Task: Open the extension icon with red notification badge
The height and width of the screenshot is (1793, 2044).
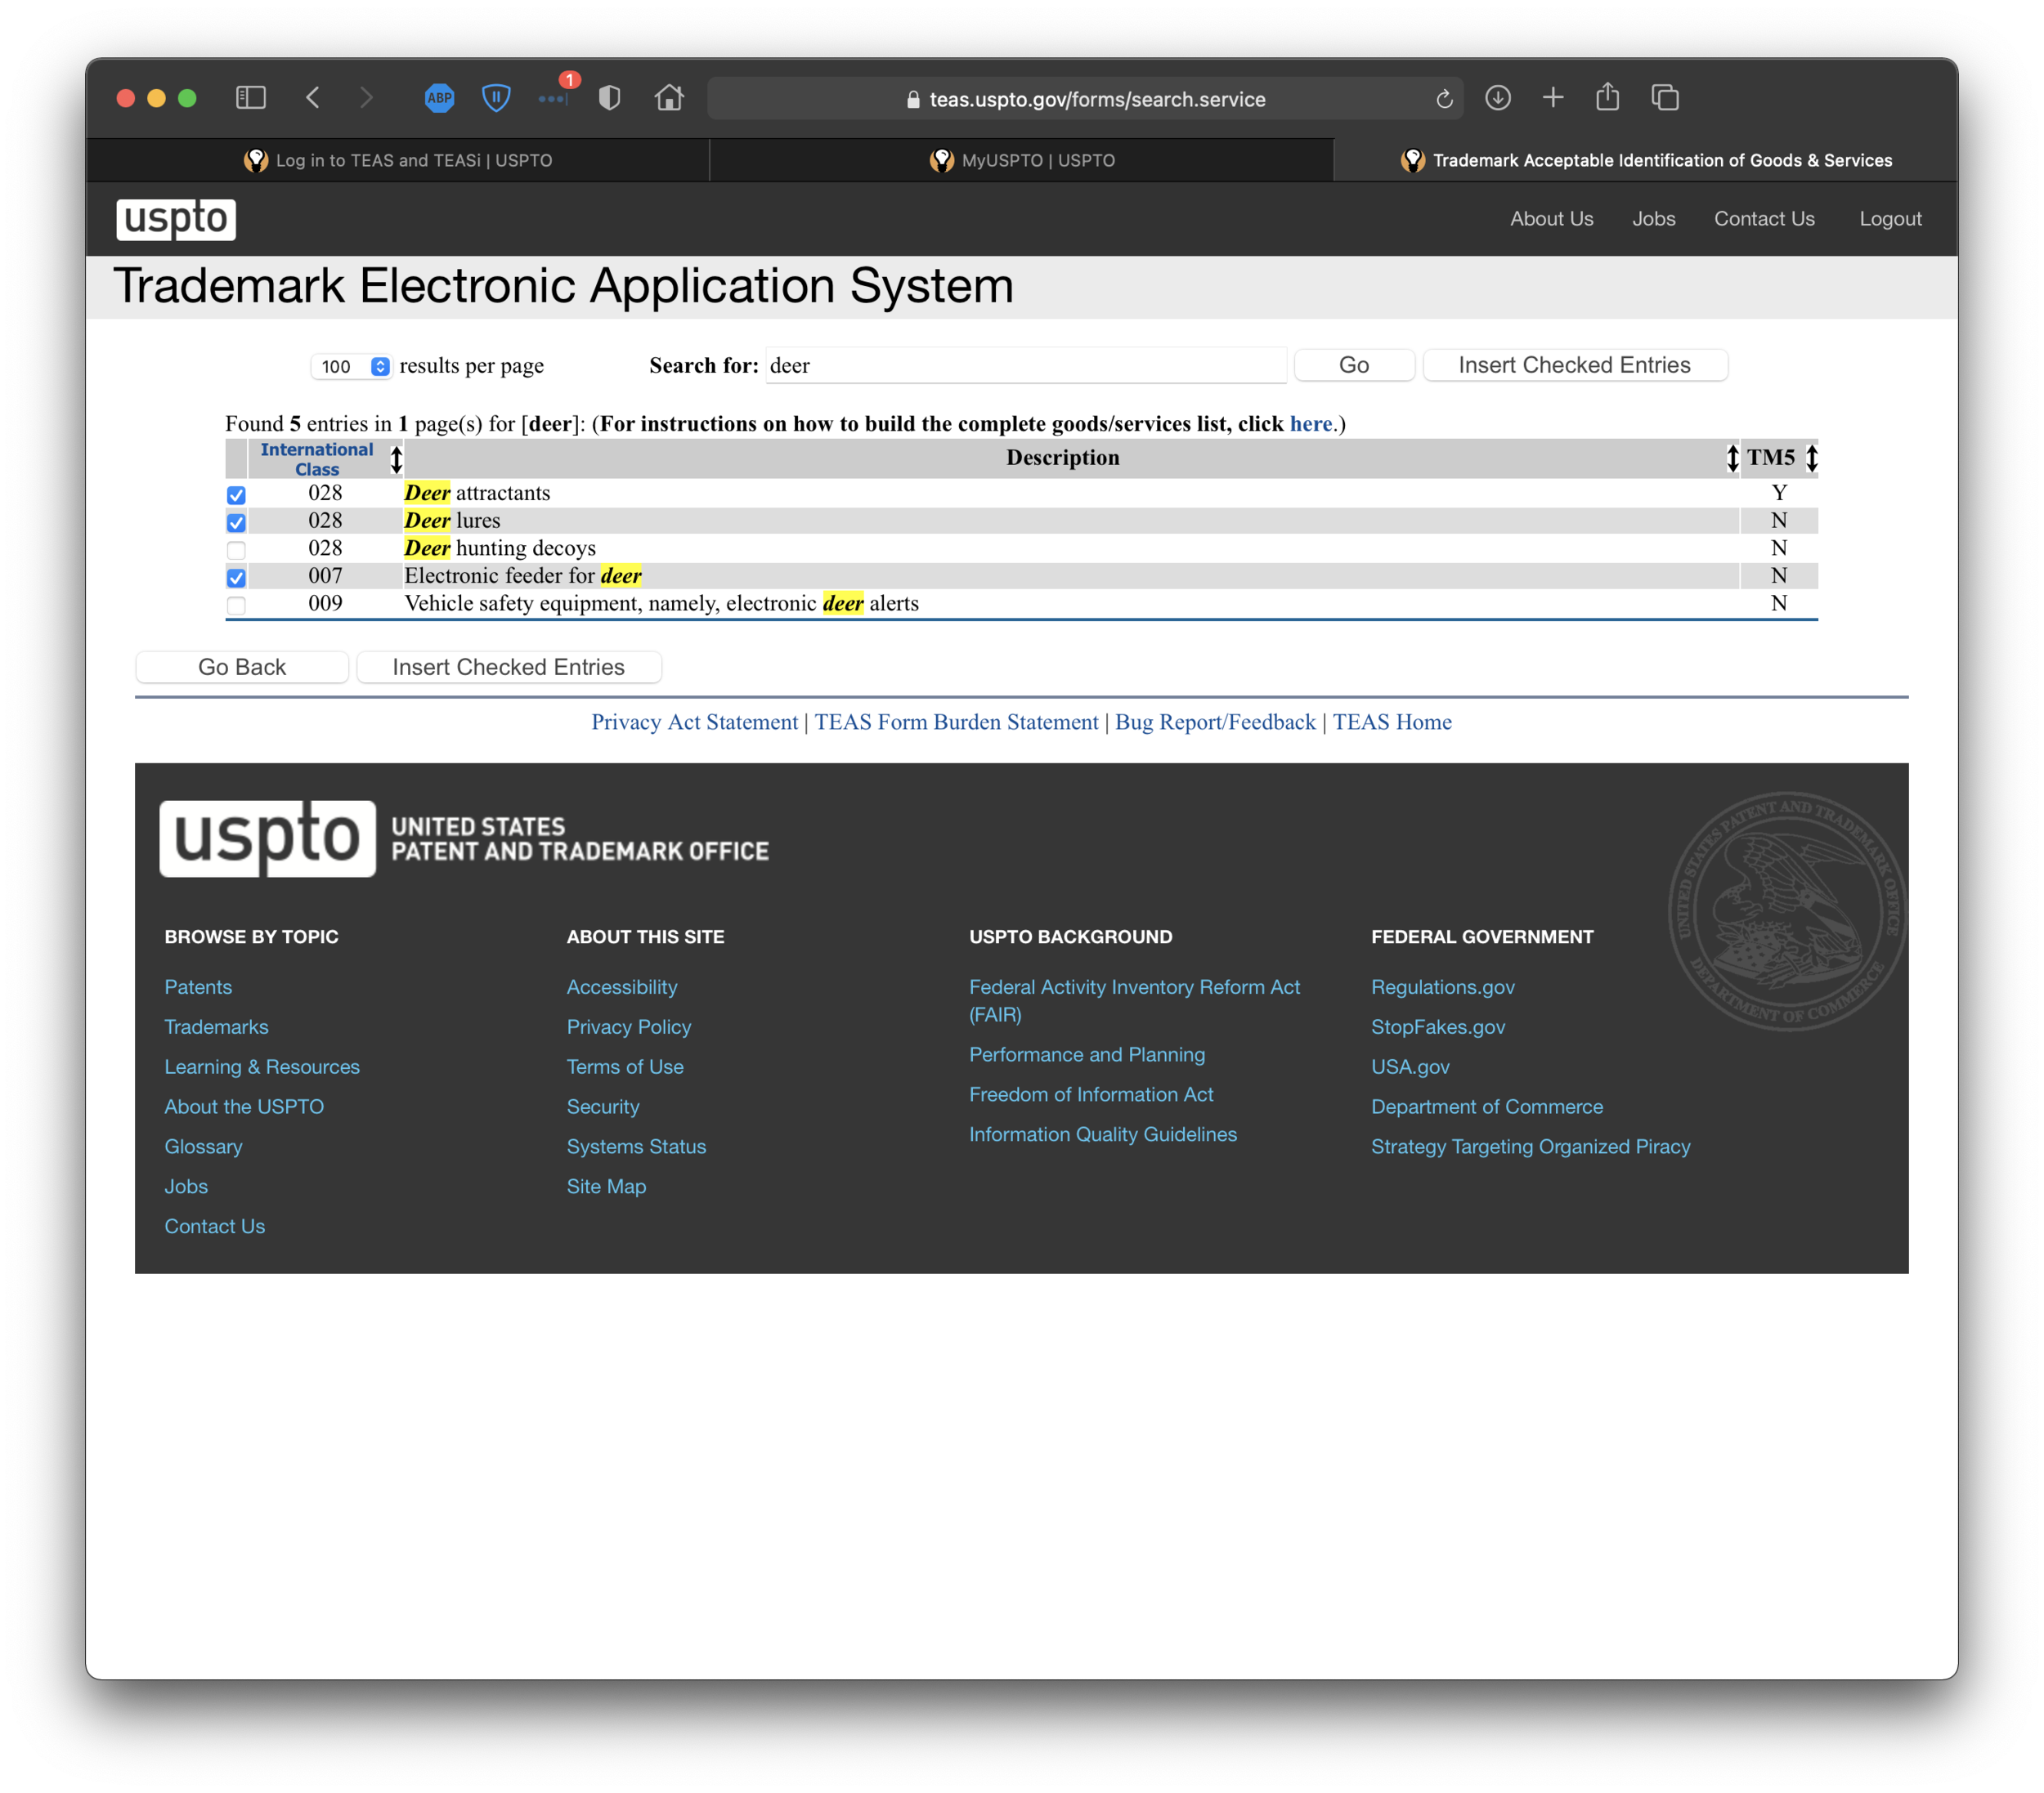Action: [x=556, y=94]
